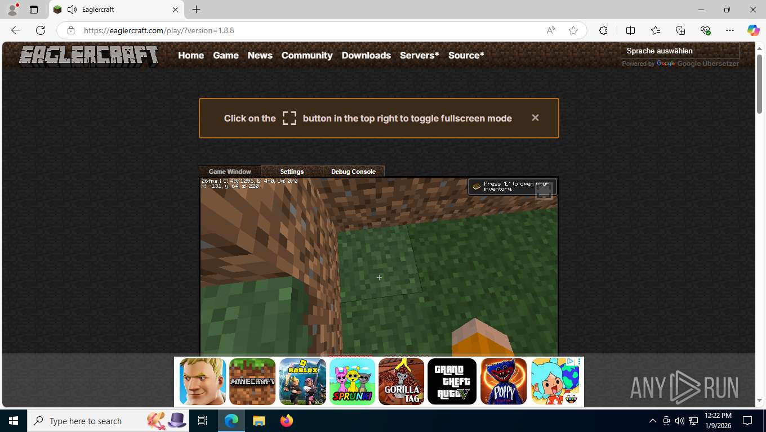
Task: Go to the Home page
Action: coord(191,55)
